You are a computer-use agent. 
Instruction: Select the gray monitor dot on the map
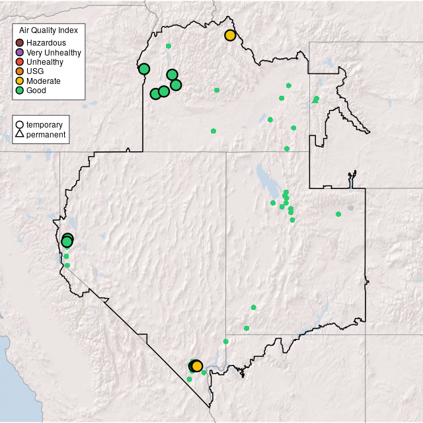point(351,208)
